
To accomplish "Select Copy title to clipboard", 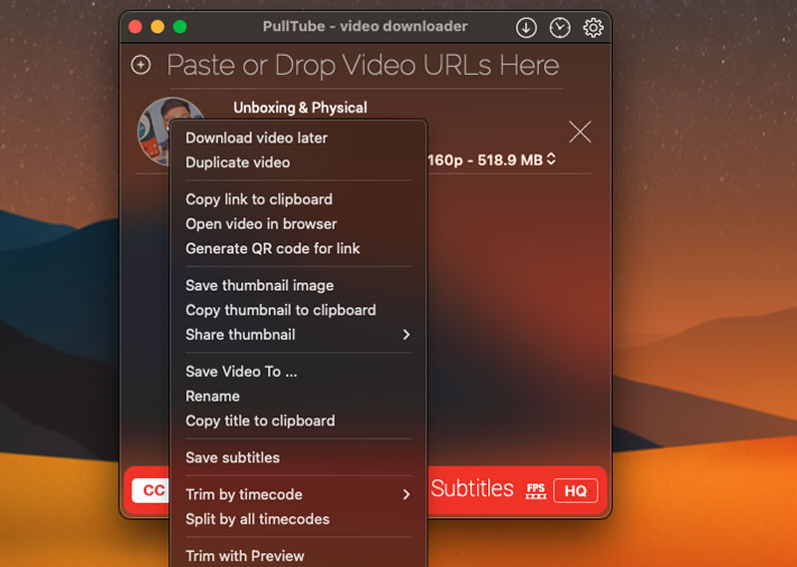I will 298,422.
